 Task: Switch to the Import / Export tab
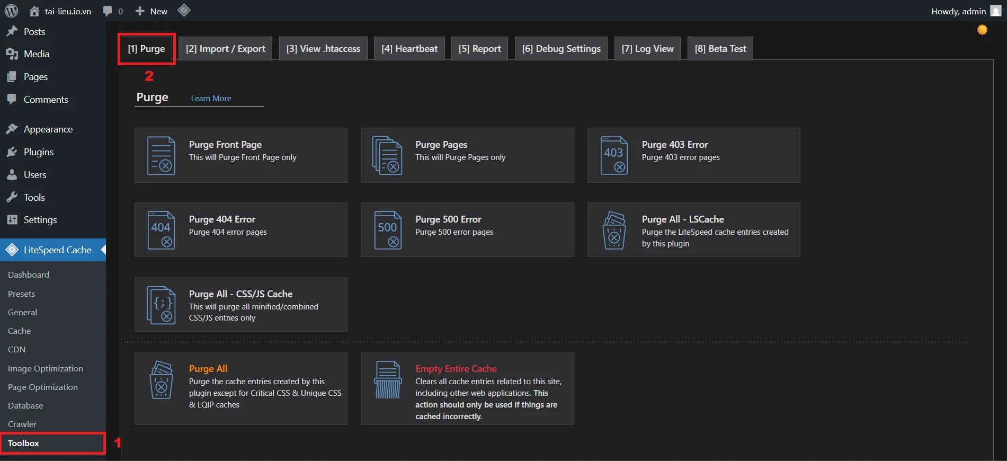[x=225, y=49]
